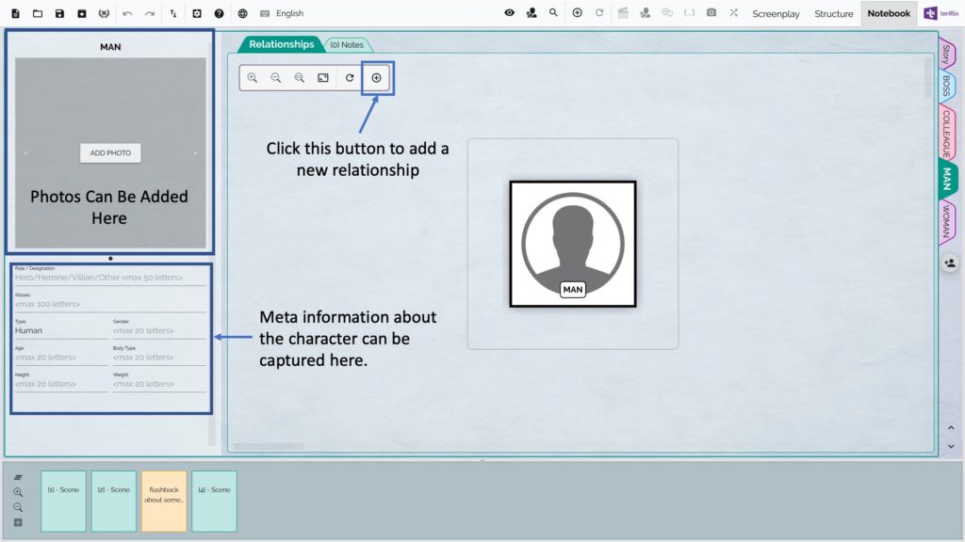
Task: Click the up chevron on the right edge
Action: [x=951, y=428]
